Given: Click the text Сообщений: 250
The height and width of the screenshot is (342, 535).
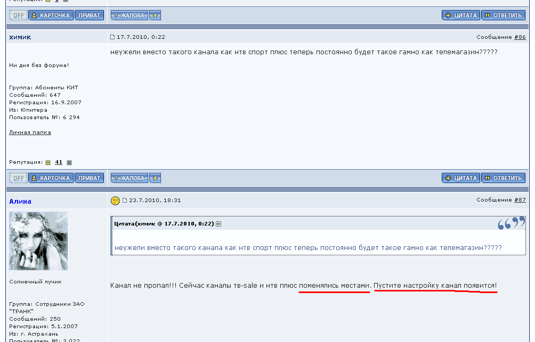Looking at the screenshot, I should (35, 319).
